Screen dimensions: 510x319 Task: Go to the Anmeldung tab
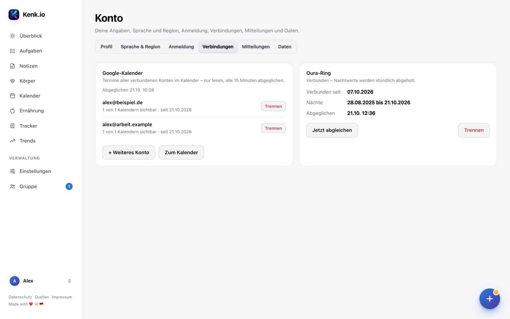tap(181, 47)
